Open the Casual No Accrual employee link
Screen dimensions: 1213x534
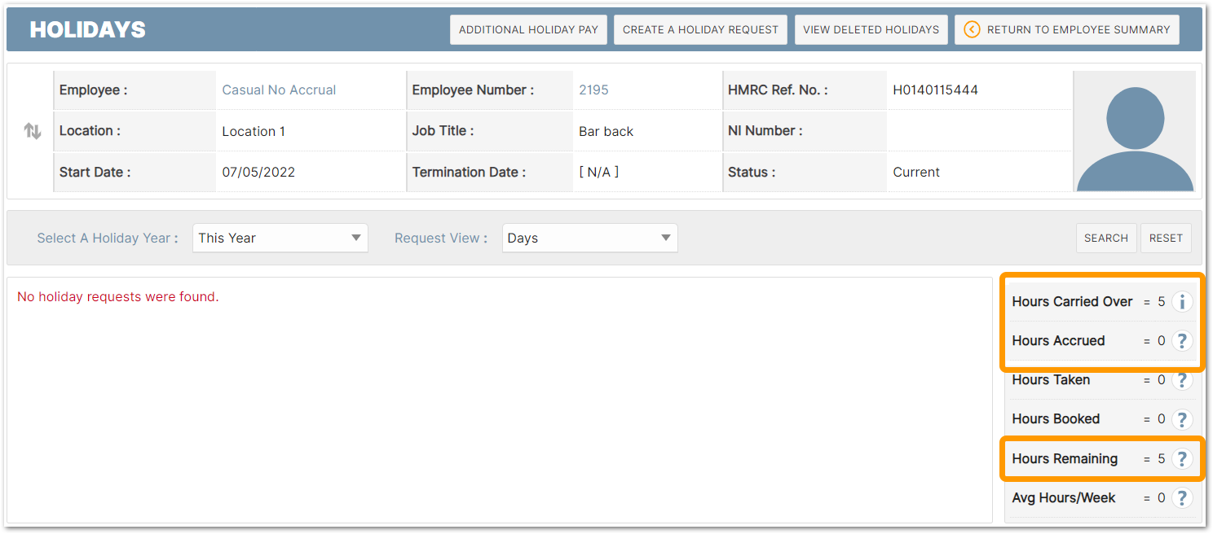click(x=279, y=90)
